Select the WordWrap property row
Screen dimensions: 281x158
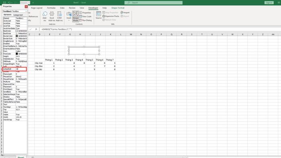coord(15,120)
